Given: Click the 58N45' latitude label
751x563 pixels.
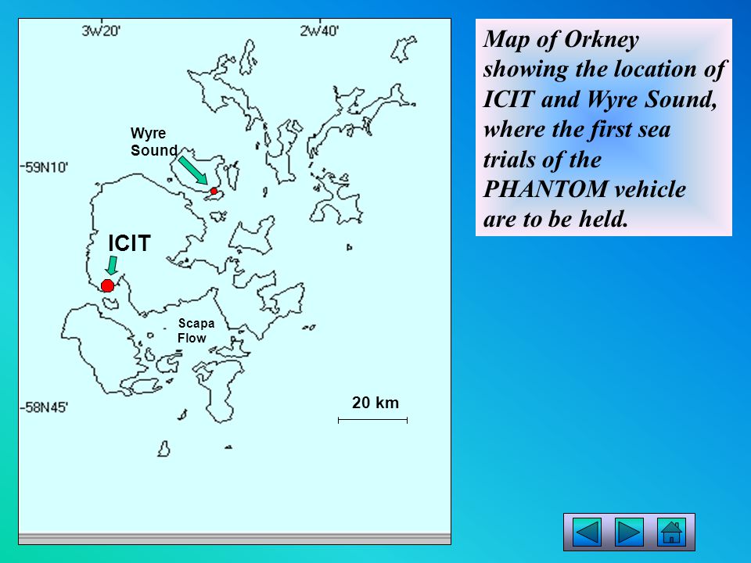Looking at the screenshot, I should (x=45, y=407).
